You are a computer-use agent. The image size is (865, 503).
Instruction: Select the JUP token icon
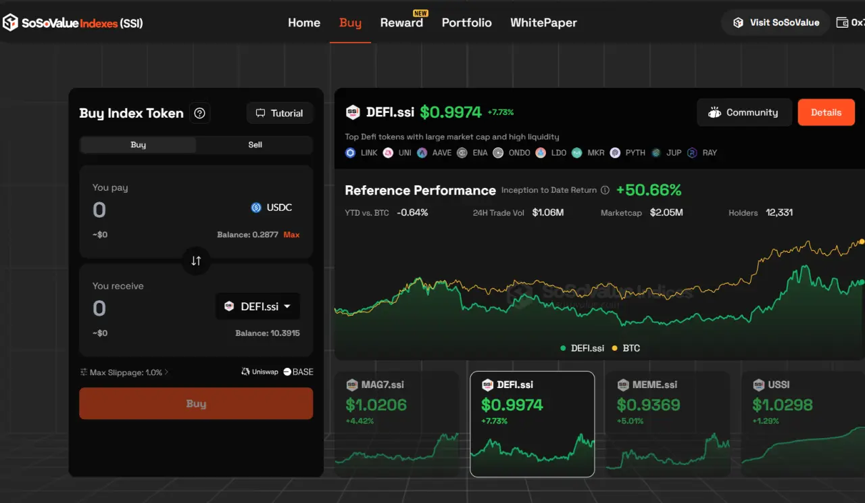pos(656,153)
